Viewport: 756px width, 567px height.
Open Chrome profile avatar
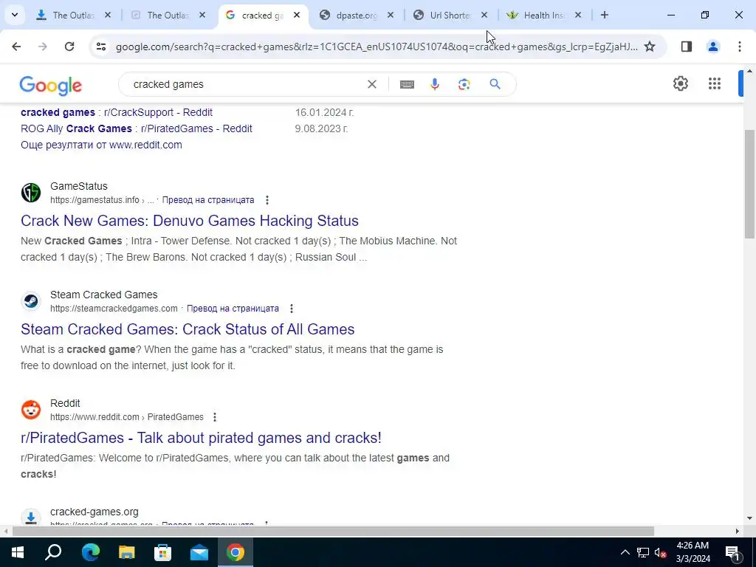pos(713,47)
